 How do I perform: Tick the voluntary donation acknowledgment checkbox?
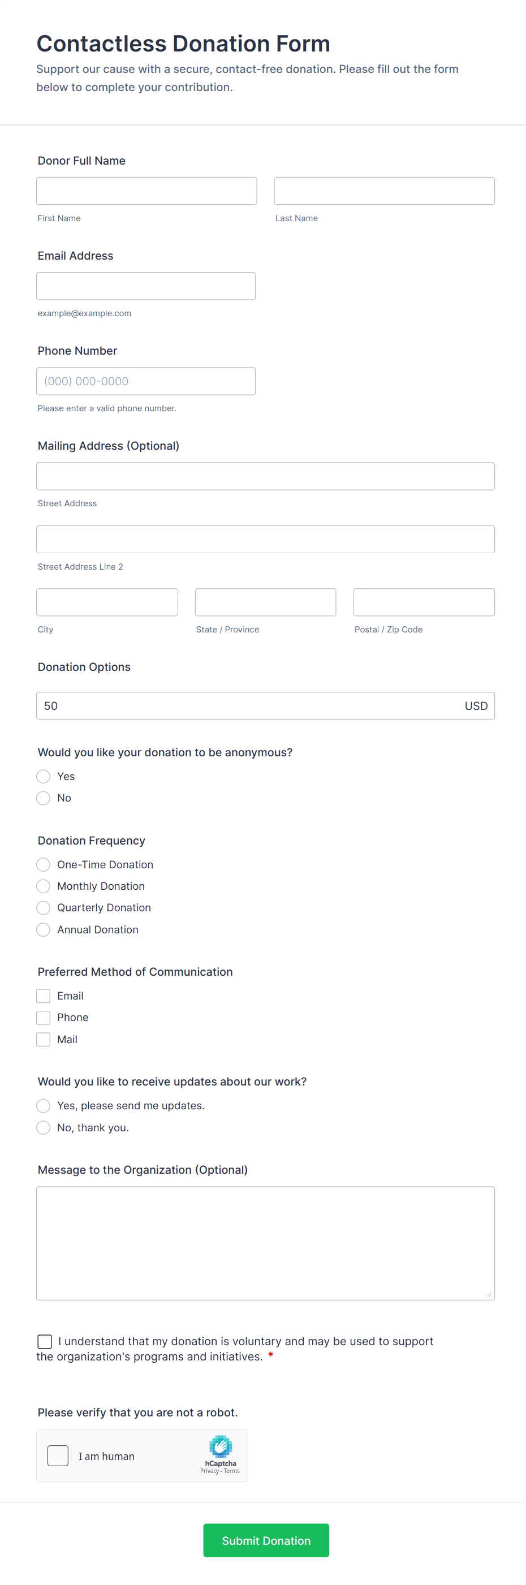point(44,1341)
